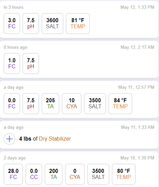Open the May 12, 1:33 PM log entry
The width and height of the screenshot is (159, 187).
pyautogui.click(x=79, y=20)
